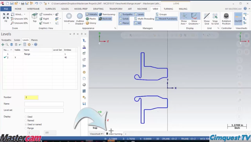The image size is (251, 142).
Task: Toggle Multi-Threading manager
Action: pyautogui.click(x=144, y=19)
